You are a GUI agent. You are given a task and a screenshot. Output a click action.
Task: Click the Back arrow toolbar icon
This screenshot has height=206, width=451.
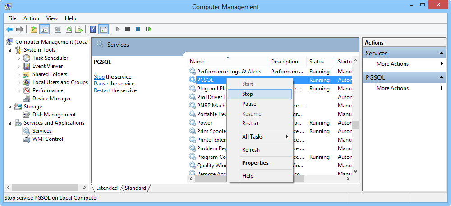[9, 30]
